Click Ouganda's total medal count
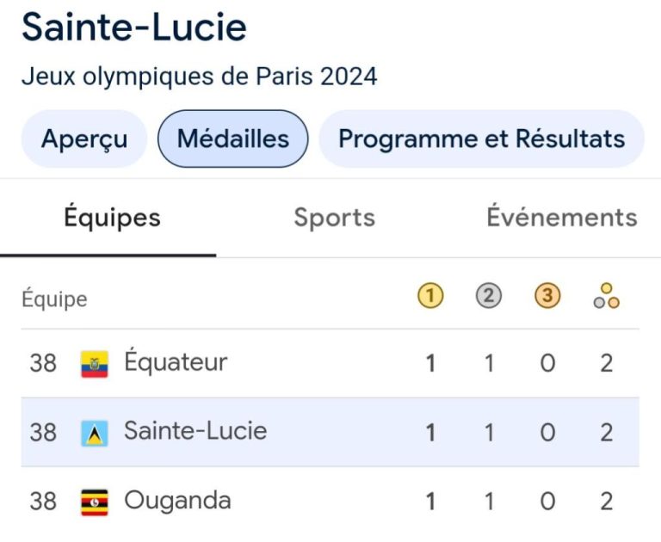The height and width of the screenshot is (542, 661). 606,502
